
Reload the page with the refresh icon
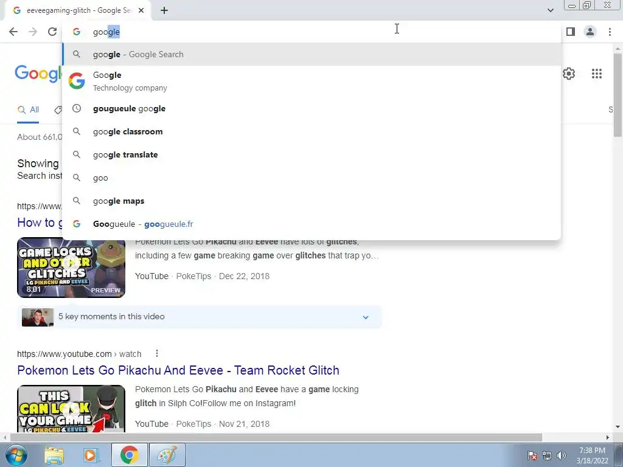[x=52, y=32]
